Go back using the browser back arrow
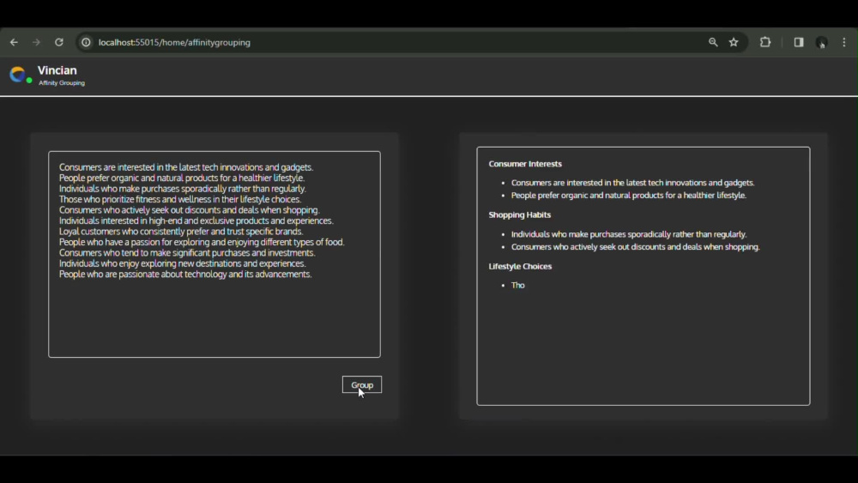This screenshot has width=858, height=483. [x=15, y=42]
